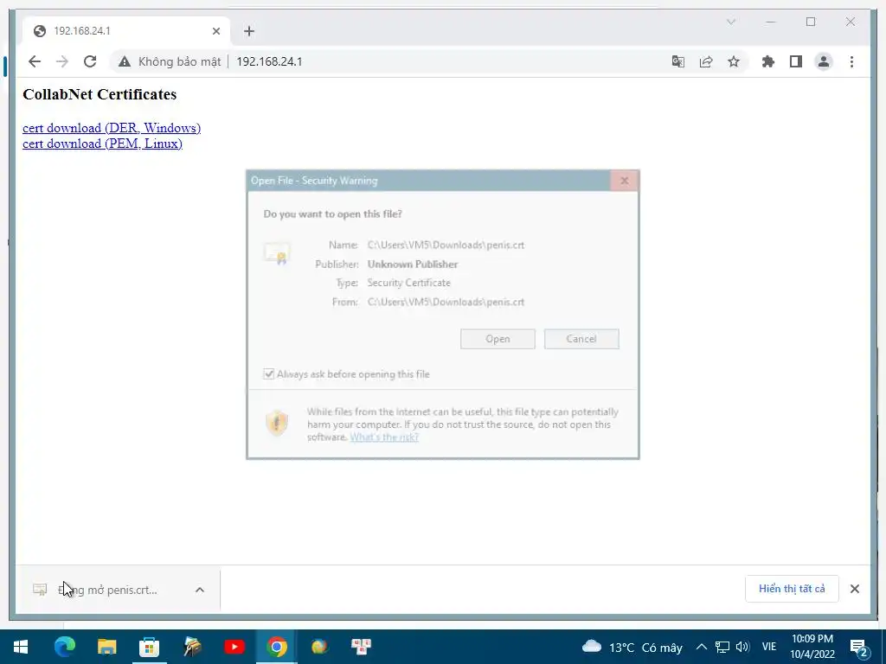Click the network tray icon
Screen dimensions: 886x664
(722, 647)
